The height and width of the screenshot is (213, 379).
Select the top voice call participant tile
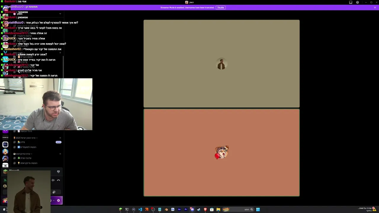221,64
